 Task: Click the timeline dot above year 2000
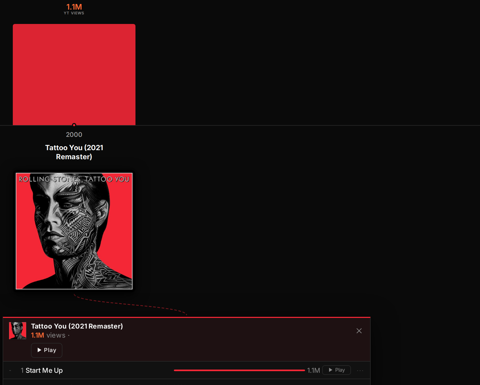click(x=74, y=125)
